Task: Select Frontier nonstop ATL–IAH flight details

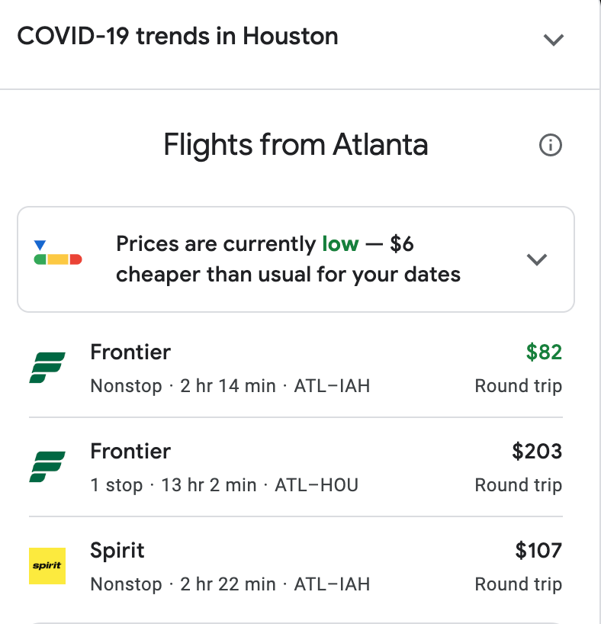Action: tap(230, 386)
